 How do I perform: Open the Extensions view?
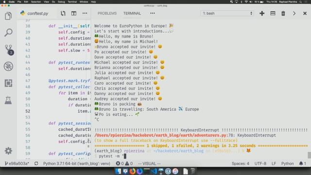pos(8,83)
